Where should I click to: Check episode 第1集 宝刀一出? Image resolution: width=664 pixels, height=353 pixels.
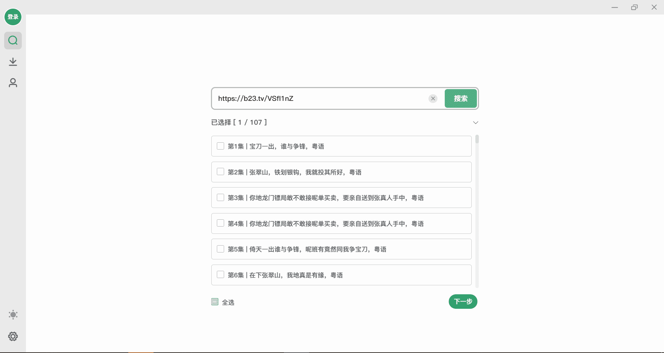pos(220,146)
